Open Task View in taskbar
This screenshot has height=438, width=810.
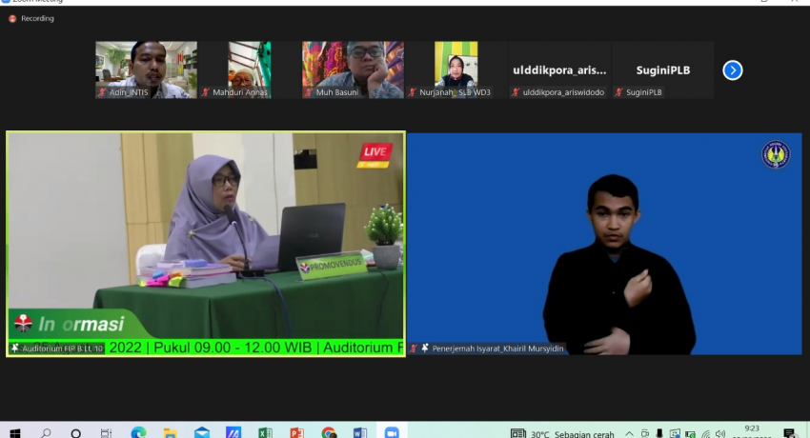(x=107, y=433)
